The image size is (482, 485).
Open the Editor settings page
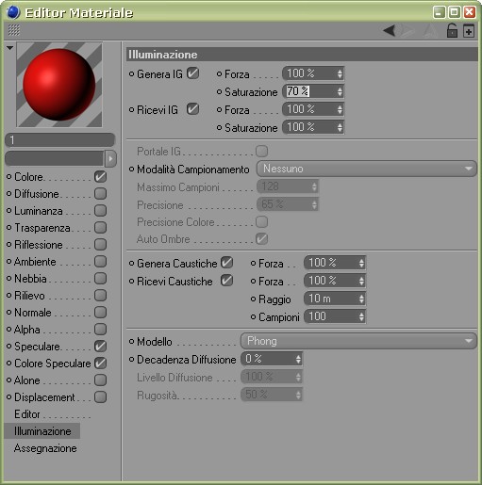27,414
